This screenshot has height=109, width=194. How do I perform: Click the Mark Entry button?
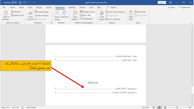tap(131, 15)
